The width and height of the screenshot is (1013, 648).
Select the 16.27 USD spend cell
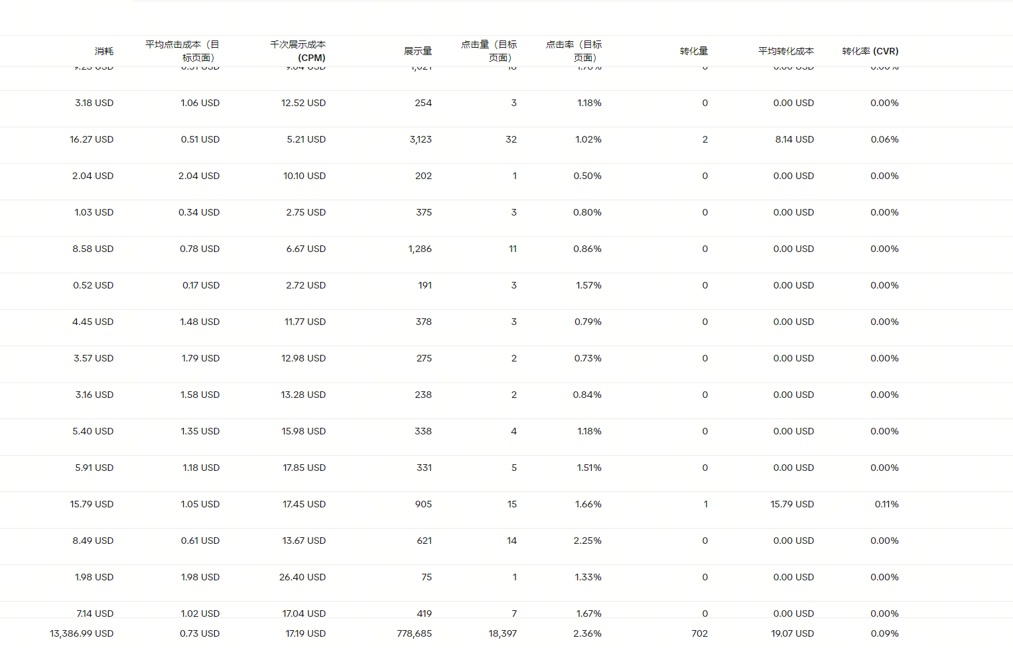pyautogui.click(x=92, y=139)
